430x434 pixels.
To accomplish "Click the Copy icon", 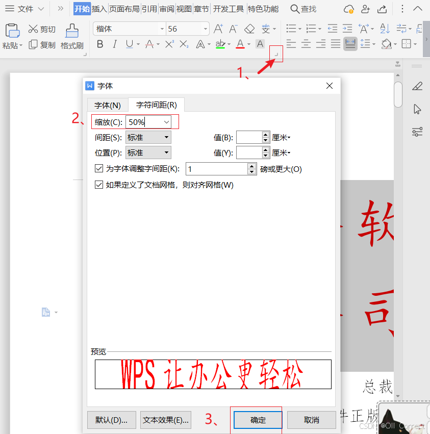I will click(x=33, y=44).
